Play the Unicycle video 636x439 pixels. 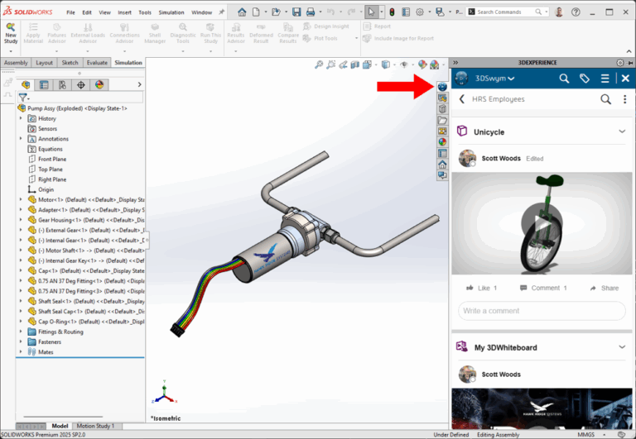click(x=542, y=223)
